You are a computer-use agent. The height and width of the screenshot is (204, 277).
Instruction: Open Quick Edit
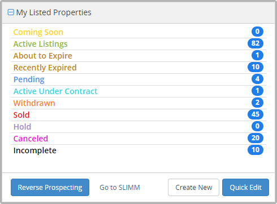[x=245, y=187]
